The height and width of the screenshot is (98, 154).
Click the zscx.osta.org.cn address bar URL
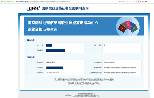43,2
